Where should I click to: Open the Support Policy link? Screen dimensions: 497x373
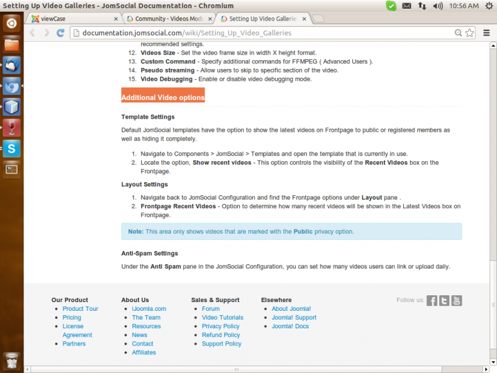click(222, 344)
